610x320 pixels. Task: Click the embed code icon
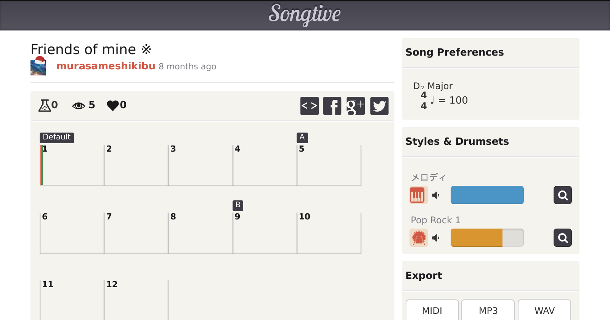point(309,106)
